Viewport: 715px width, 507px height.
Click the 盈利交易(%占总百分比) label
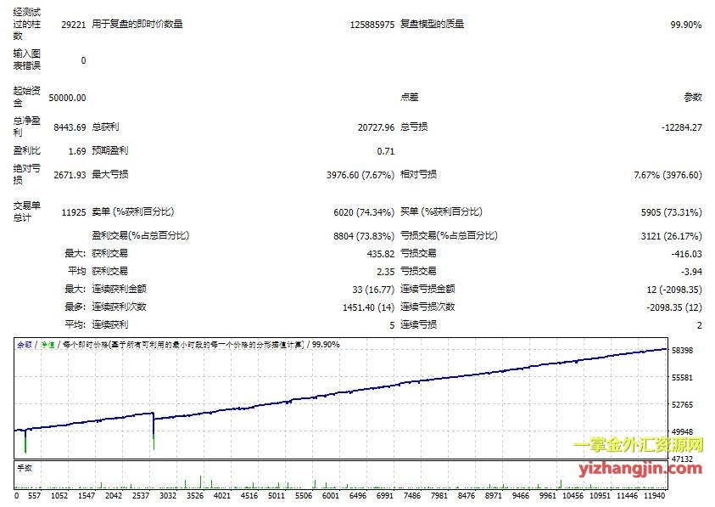point(141,235)
